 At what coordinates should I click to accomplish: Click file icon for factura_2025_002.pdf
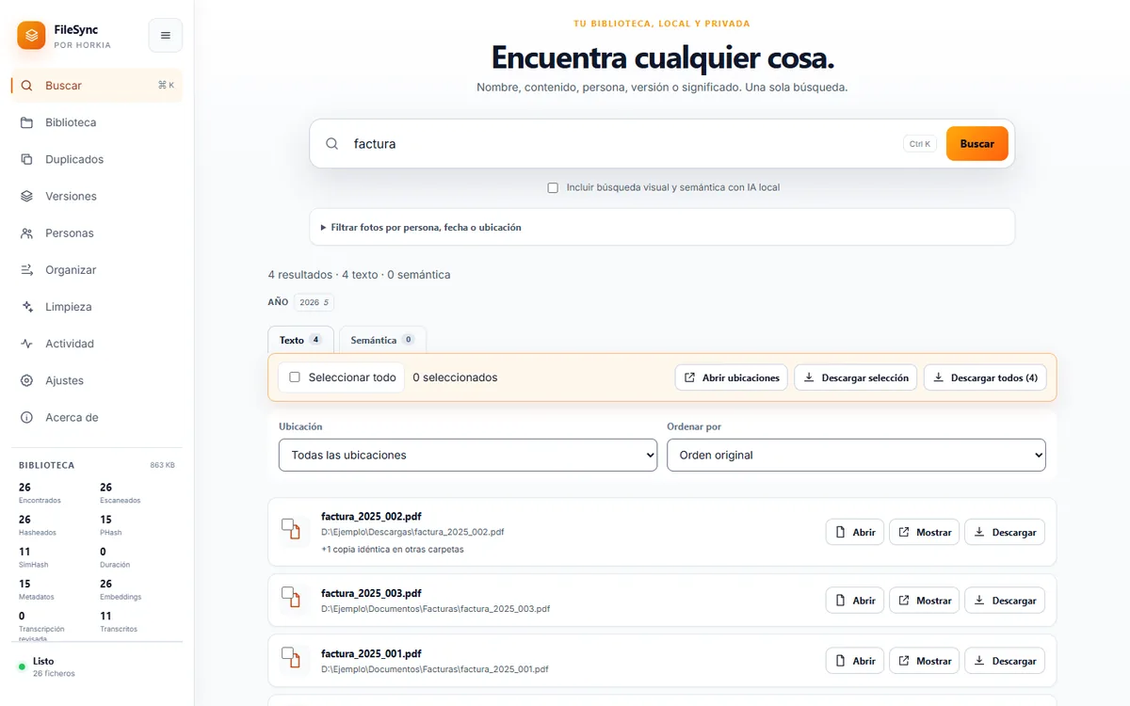coord(294,531)
